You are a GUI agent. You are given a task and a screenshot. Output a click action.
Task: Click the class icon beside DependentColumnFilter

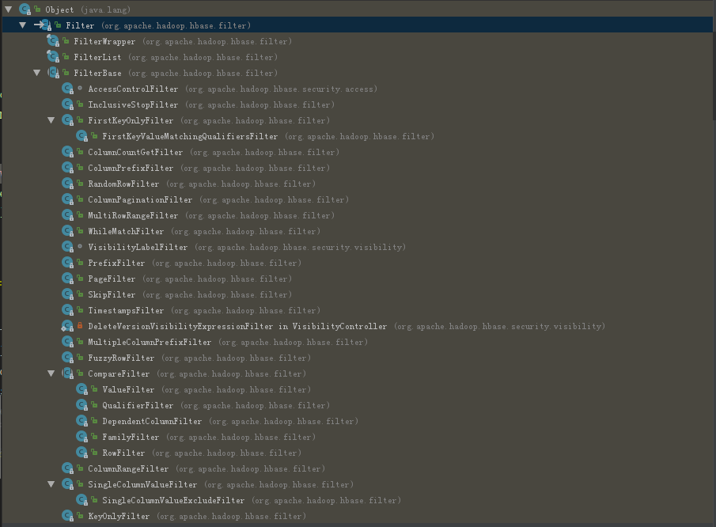[x=81, y=421]
